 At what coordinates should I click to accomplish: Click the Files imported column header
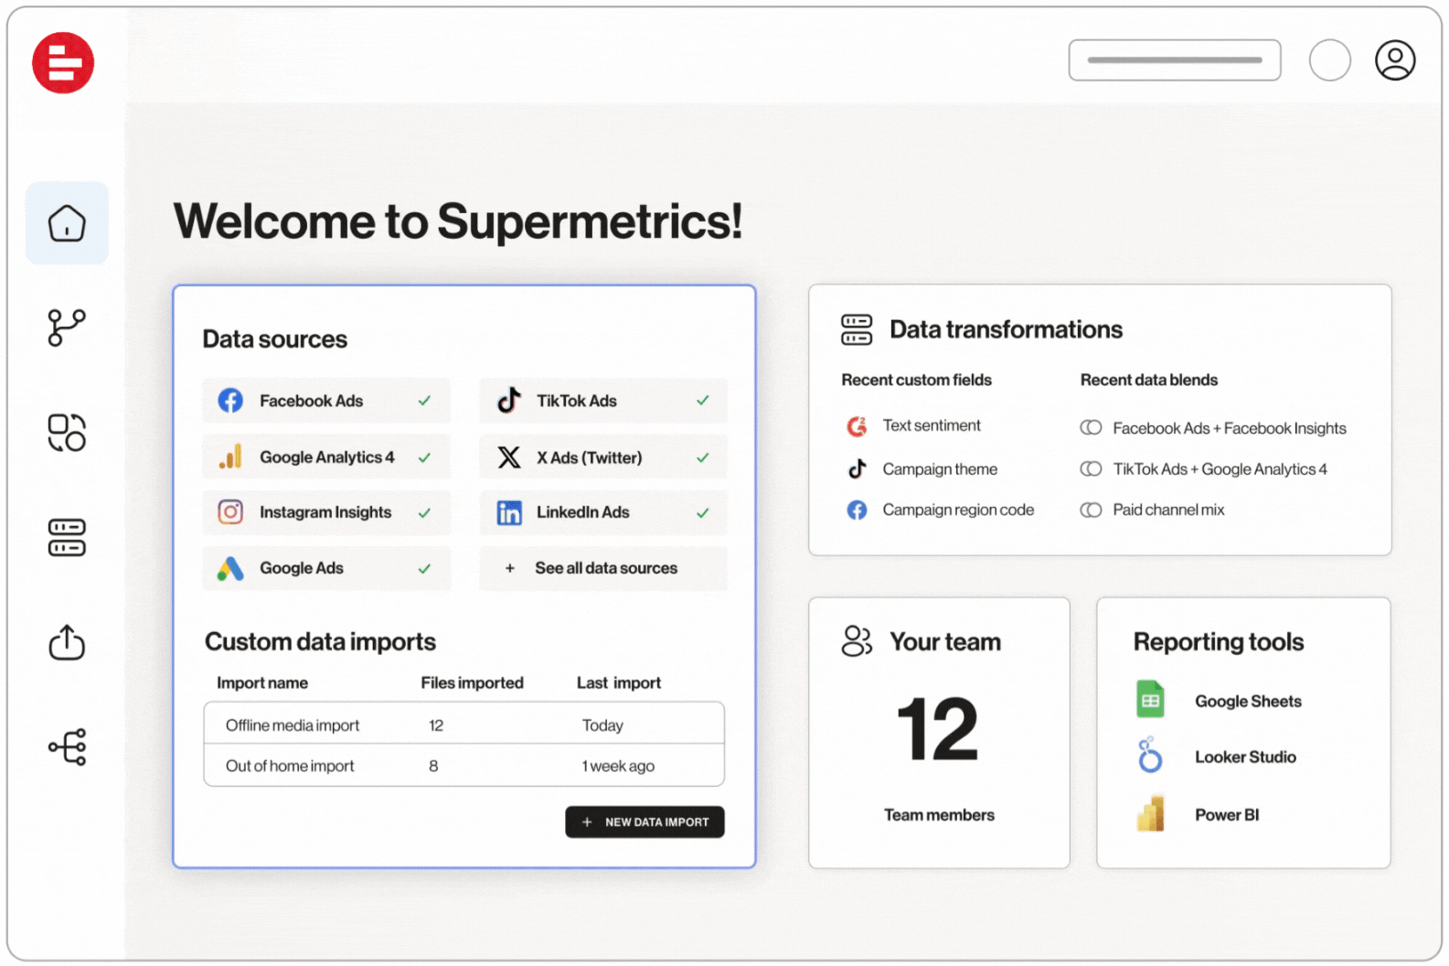(472, 682)
